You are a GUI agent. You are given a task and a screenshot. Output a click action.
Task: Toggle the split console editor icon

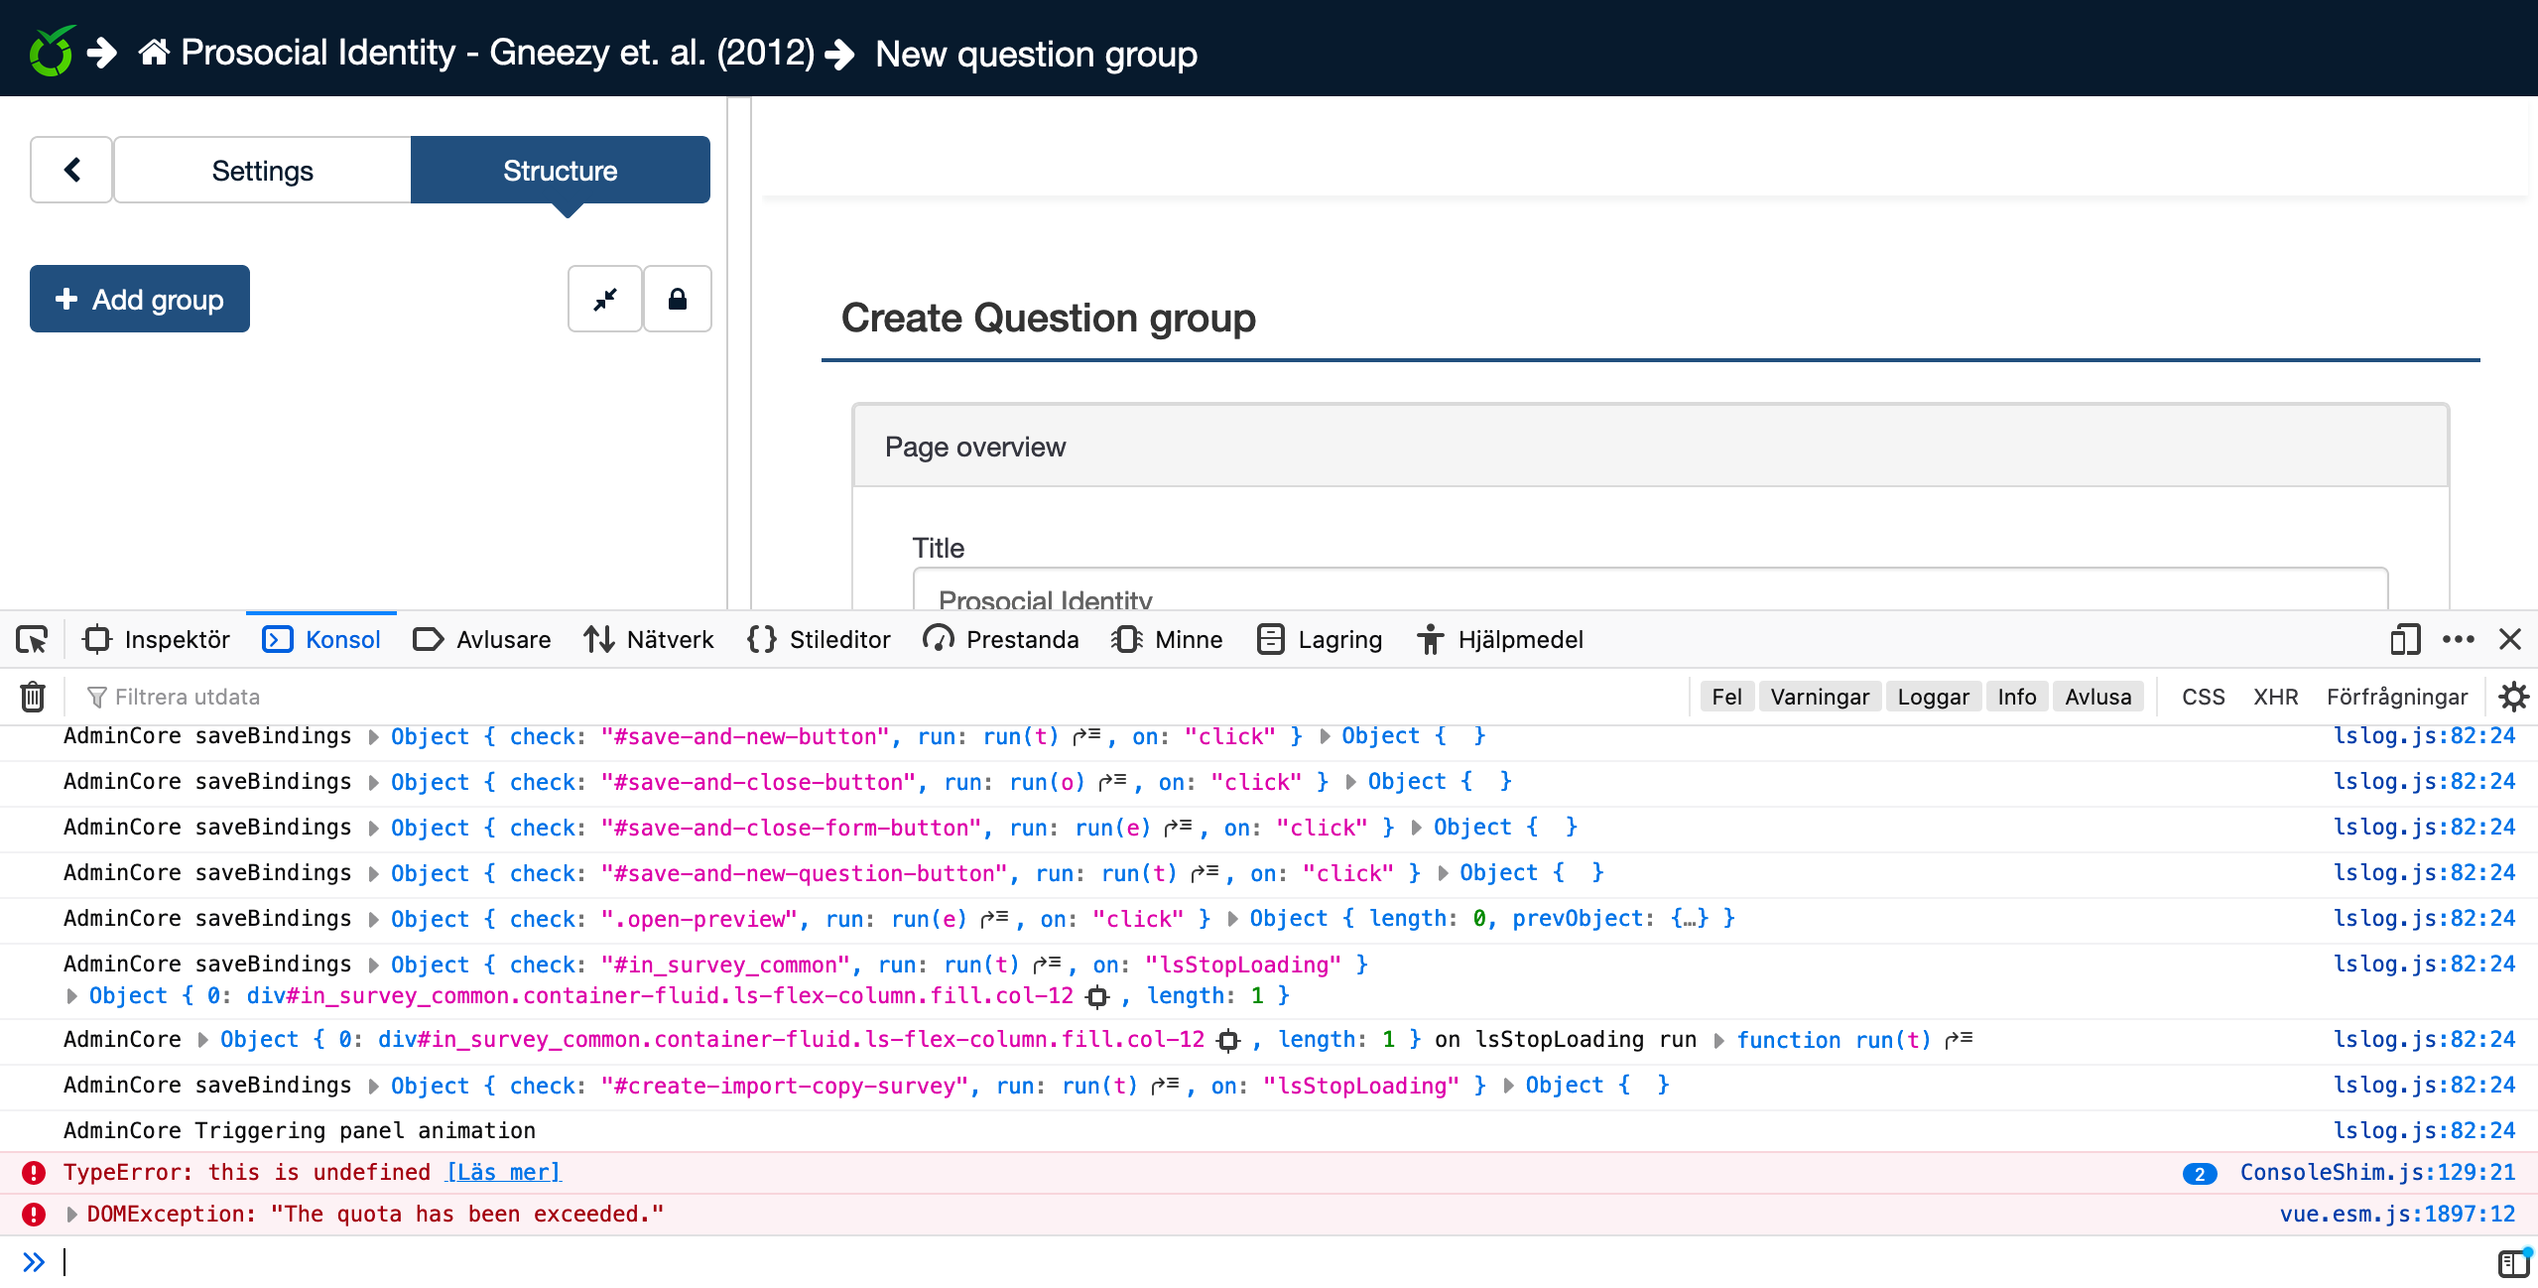pos(2512,1262)
